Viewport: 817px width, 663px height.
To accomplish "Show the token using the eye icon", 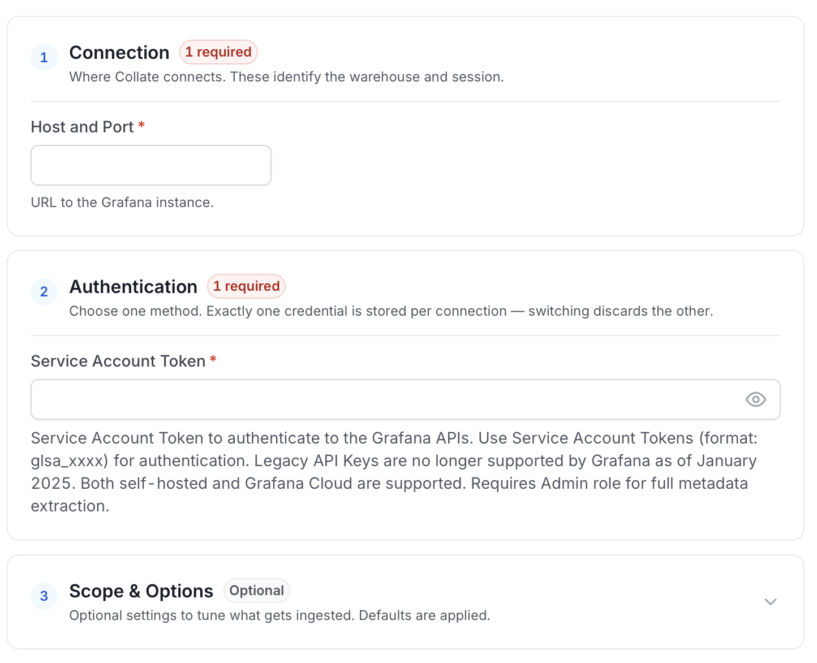I will pyautogui.click(x=756, y=399).
